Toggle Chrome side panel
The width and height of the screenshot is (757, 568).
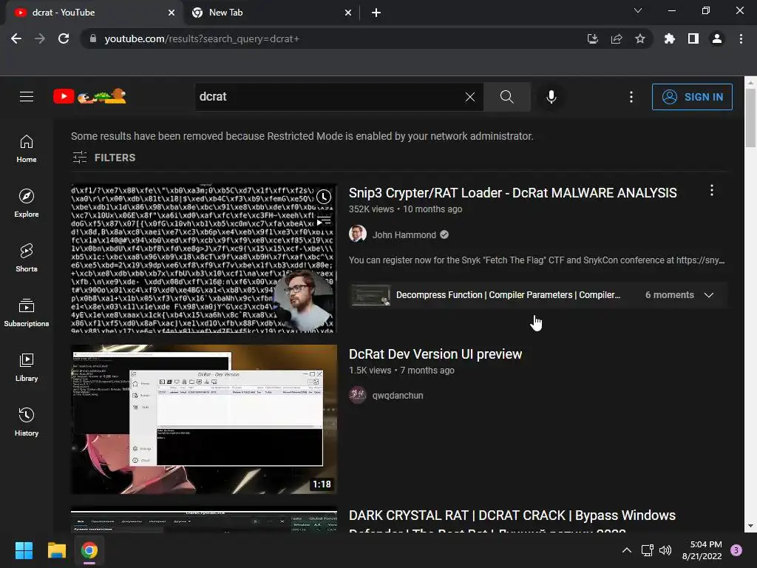coord(693,38)
